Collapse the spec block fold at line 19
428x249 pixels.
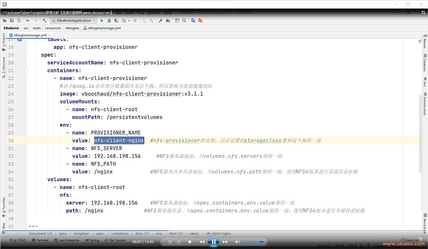click(x=27, y=55)
